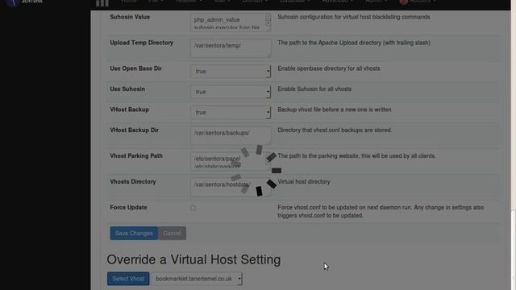The width and height of the screenshot is (516, 290).
Task: Click 'Enable Suhosin for all vhosts' text
Action: tap(314, 89)
